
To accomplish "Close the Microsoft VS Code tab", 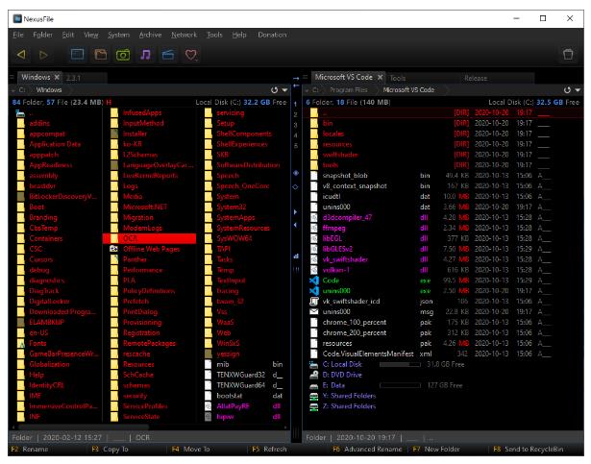I will click(x=380, y=77).
